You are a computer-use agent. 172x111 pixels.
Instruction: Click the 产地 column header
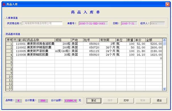pos(77,40)
